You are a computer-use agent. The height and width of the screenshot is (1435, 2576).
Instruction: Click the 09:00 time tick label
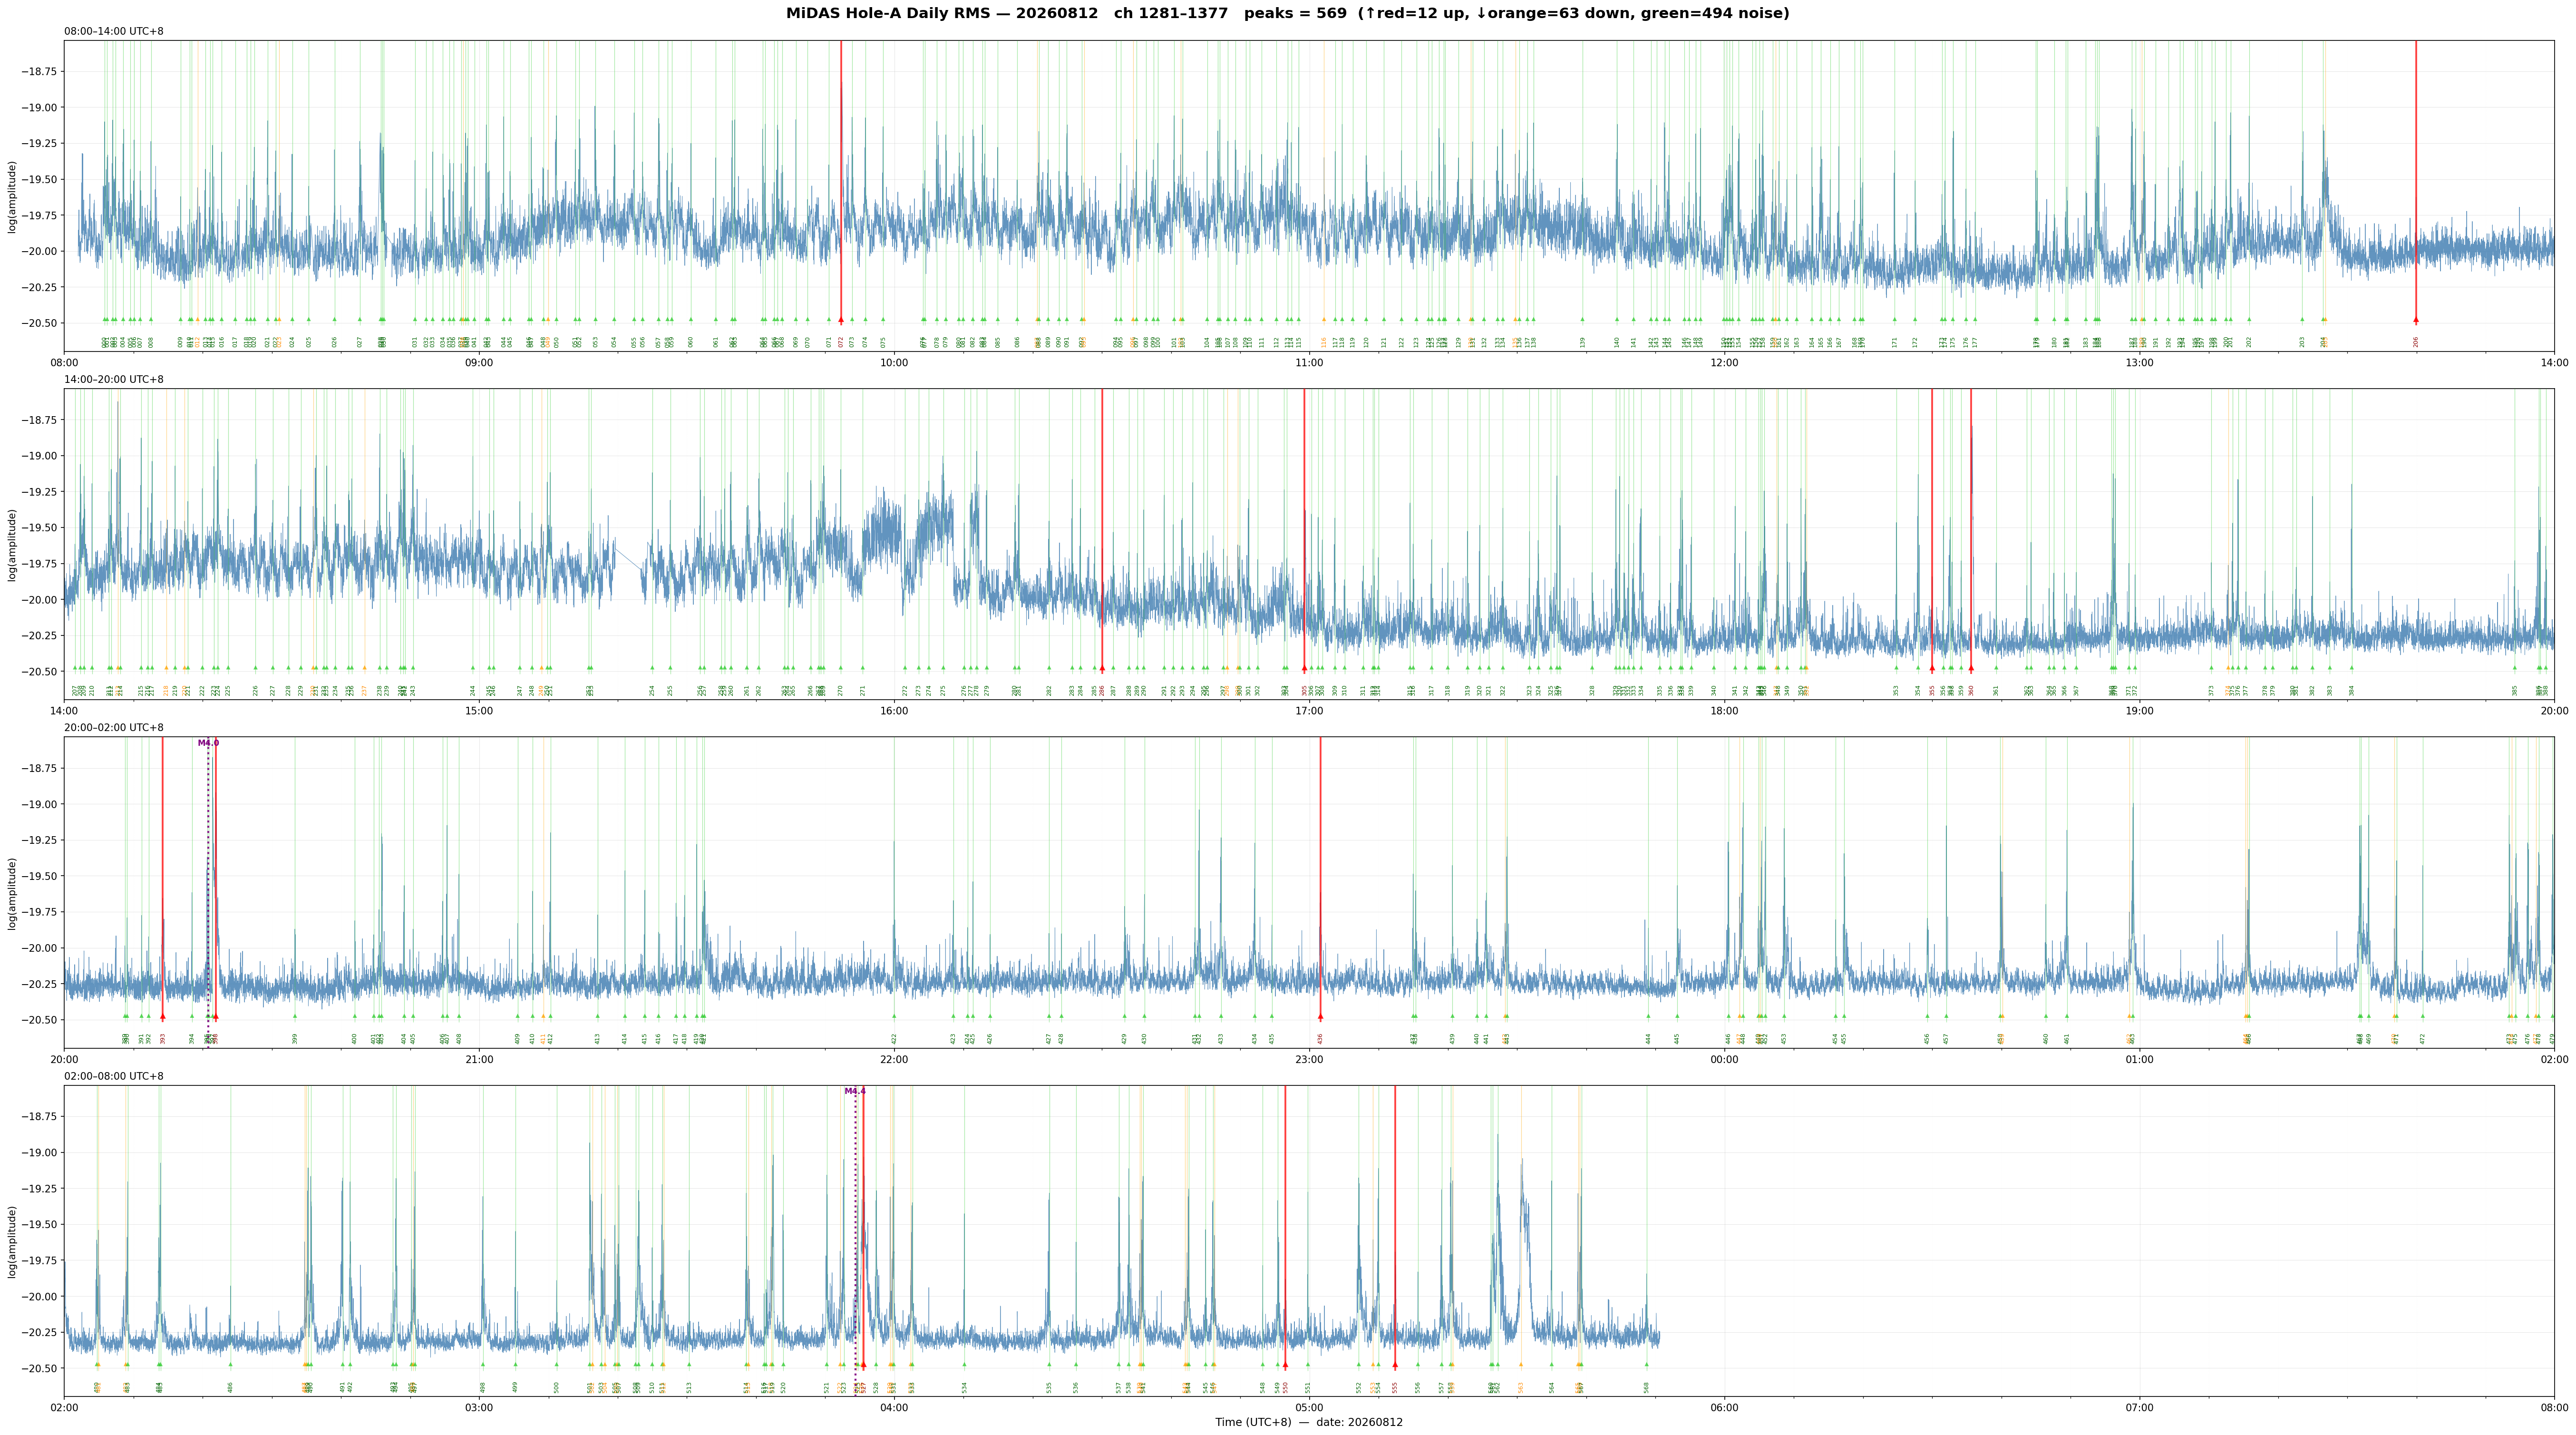[x=479, y=362]
